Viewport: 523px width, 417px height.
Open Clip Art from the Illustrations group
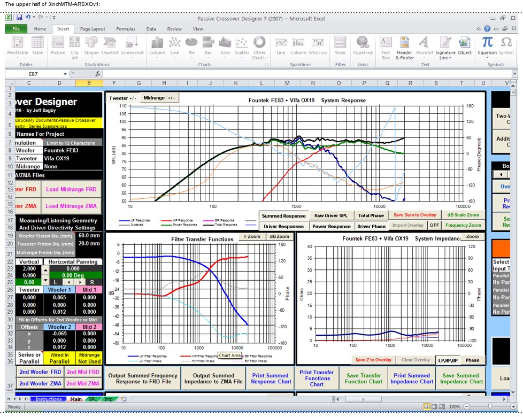coord(74,48)
